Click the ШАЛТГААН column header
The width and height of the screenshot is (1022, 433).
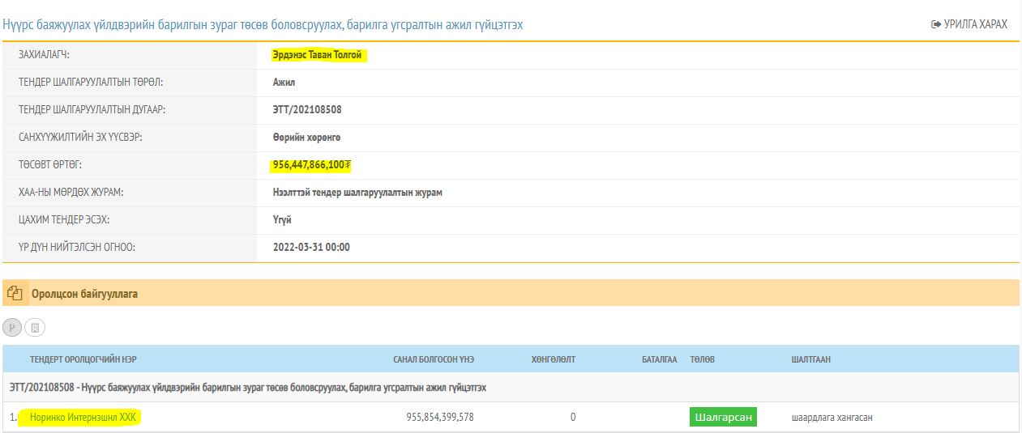tap(810, 359)
